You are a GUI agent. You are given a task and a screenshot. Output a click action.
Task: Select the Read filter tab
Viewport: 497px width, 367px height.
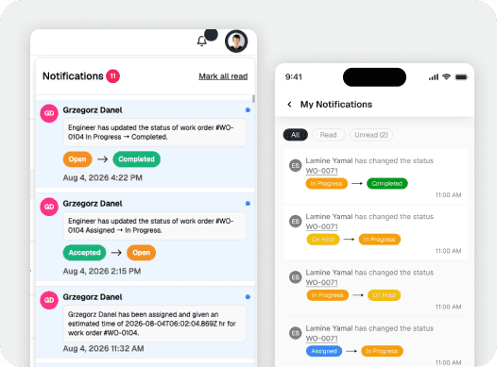(329, 135)
